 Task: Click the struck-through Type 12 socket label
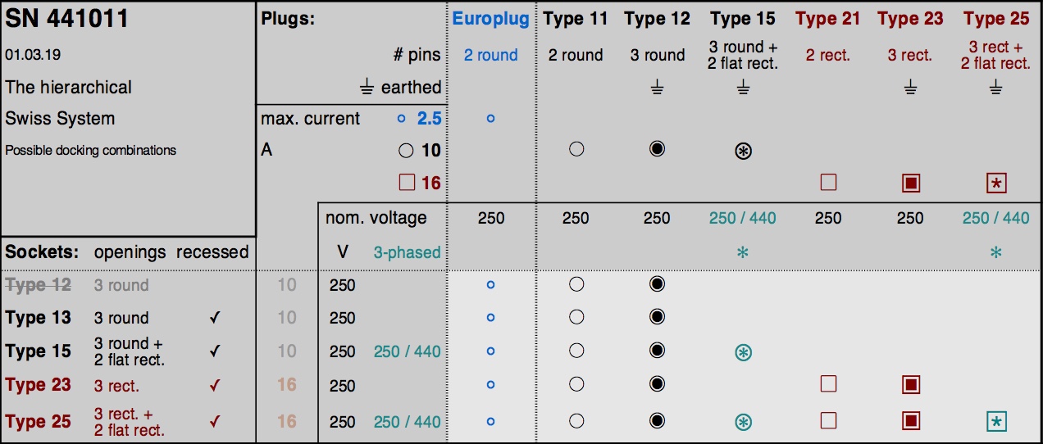click(x=38, y=285)
